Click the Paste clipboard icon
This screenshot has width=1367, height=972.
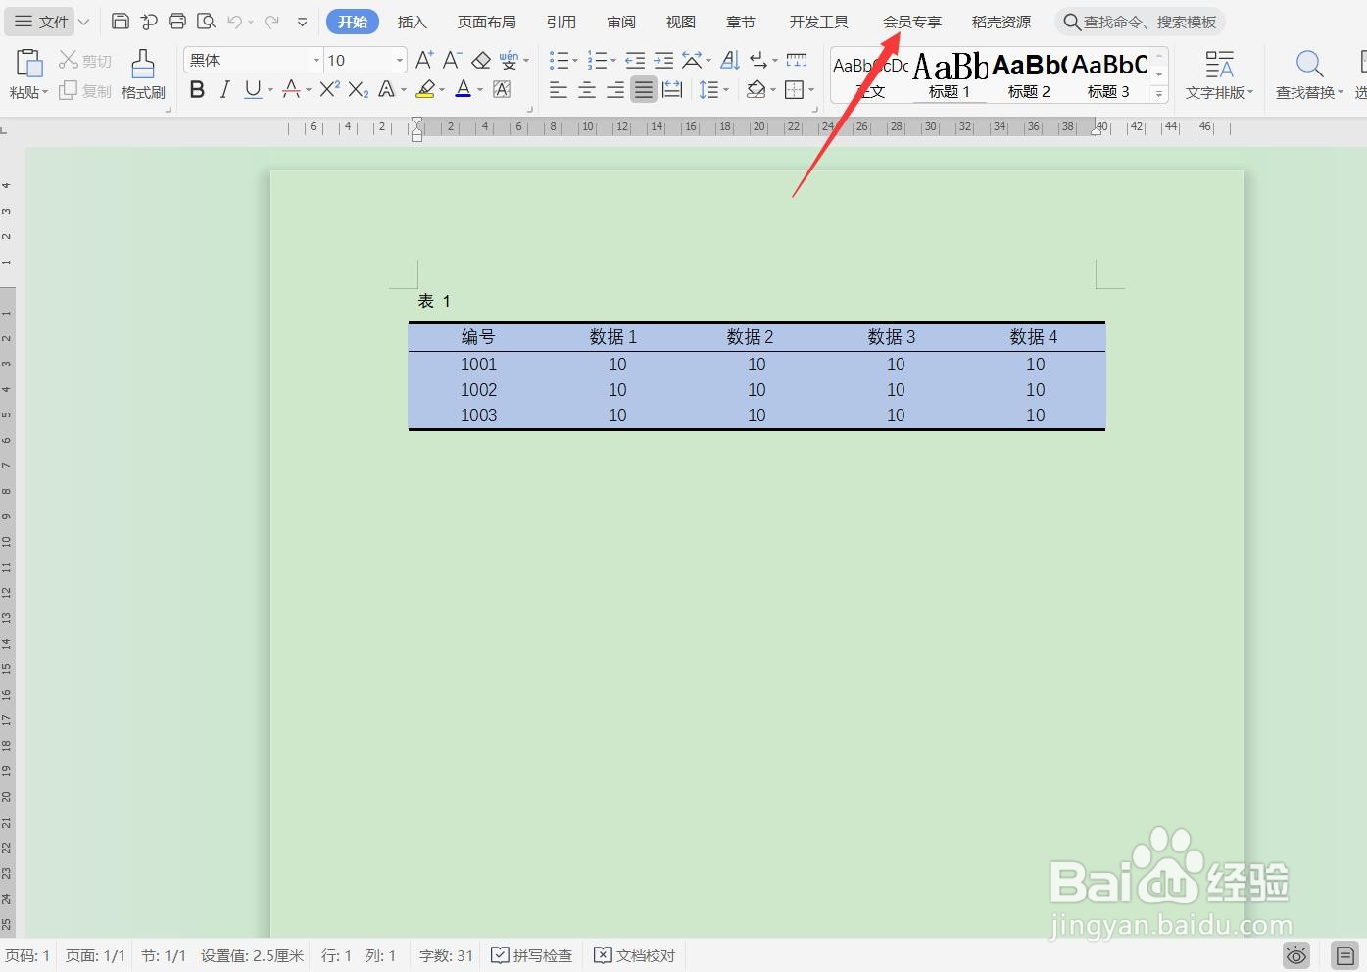[28, 64]
